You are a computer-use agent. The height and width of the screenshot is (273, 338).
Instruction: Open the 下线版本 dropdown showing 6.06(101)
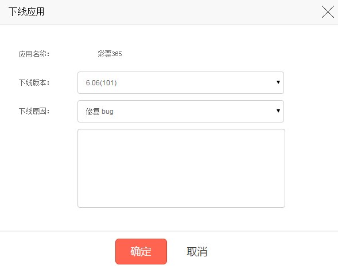click(181, 83)
